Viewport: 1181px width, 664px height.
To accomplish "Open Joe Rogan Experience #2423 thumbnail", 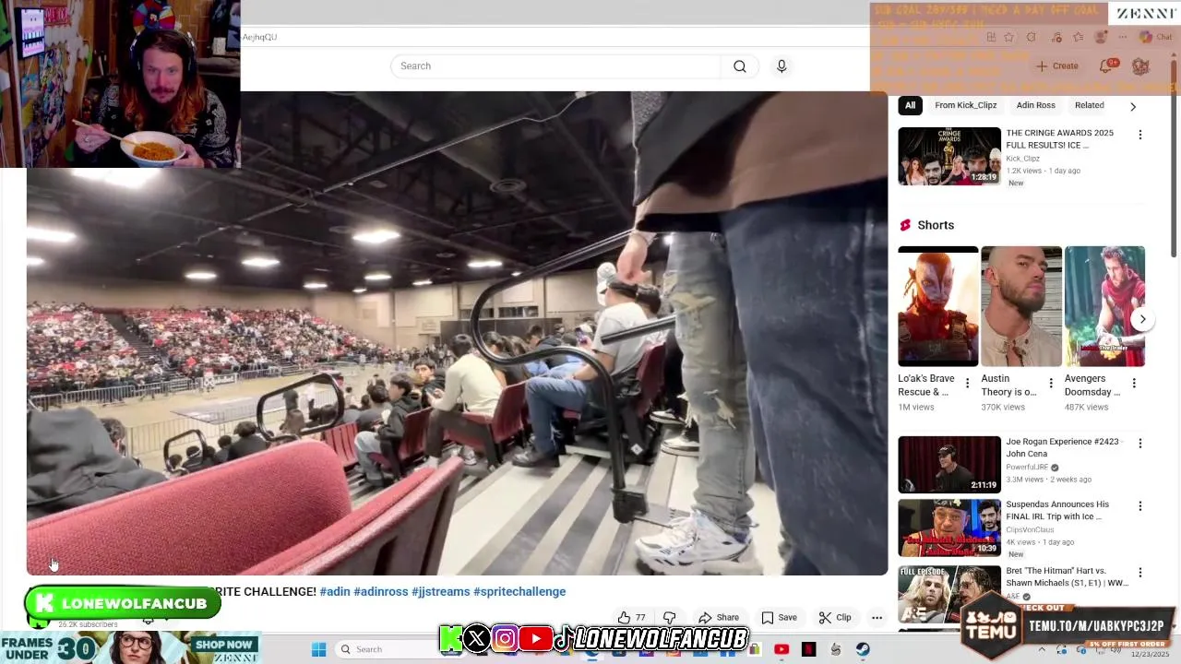I will point(949,465).
